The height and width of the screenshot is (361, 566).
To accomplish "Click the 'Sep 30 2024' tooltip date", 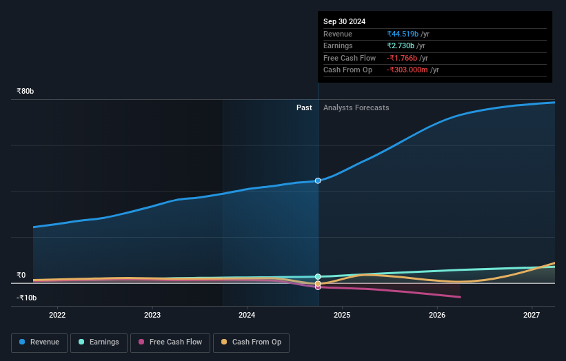I will (345, 21).
